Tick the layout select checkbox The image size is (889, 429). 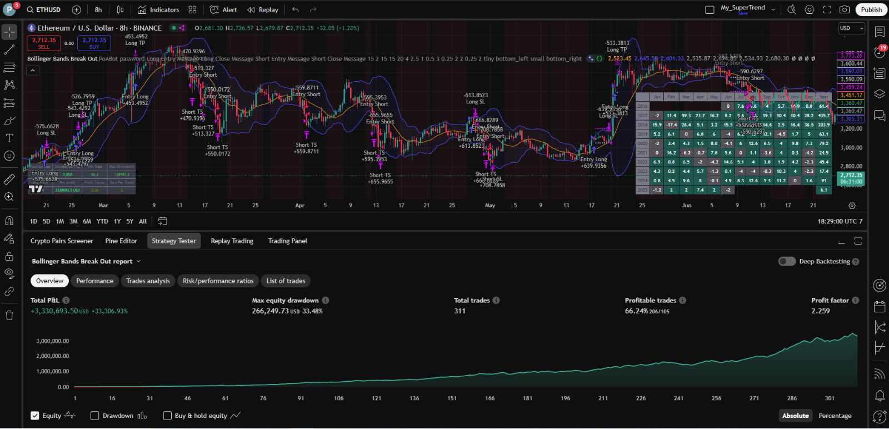[710, 9]
